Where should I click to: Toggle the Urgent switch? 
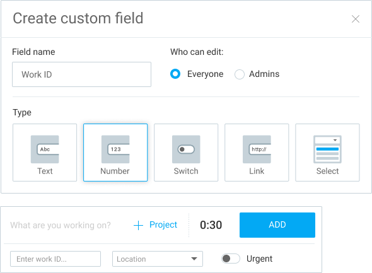pos(230,258)
